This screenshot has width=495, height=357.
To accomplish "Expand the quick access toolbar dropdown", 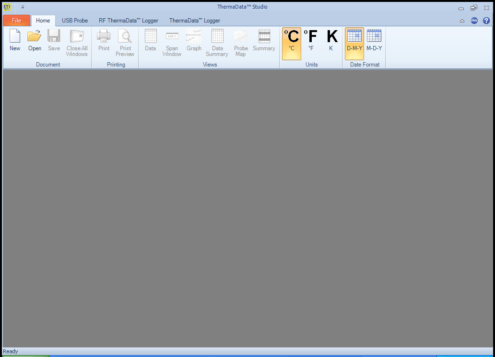I will click(23, 7).
